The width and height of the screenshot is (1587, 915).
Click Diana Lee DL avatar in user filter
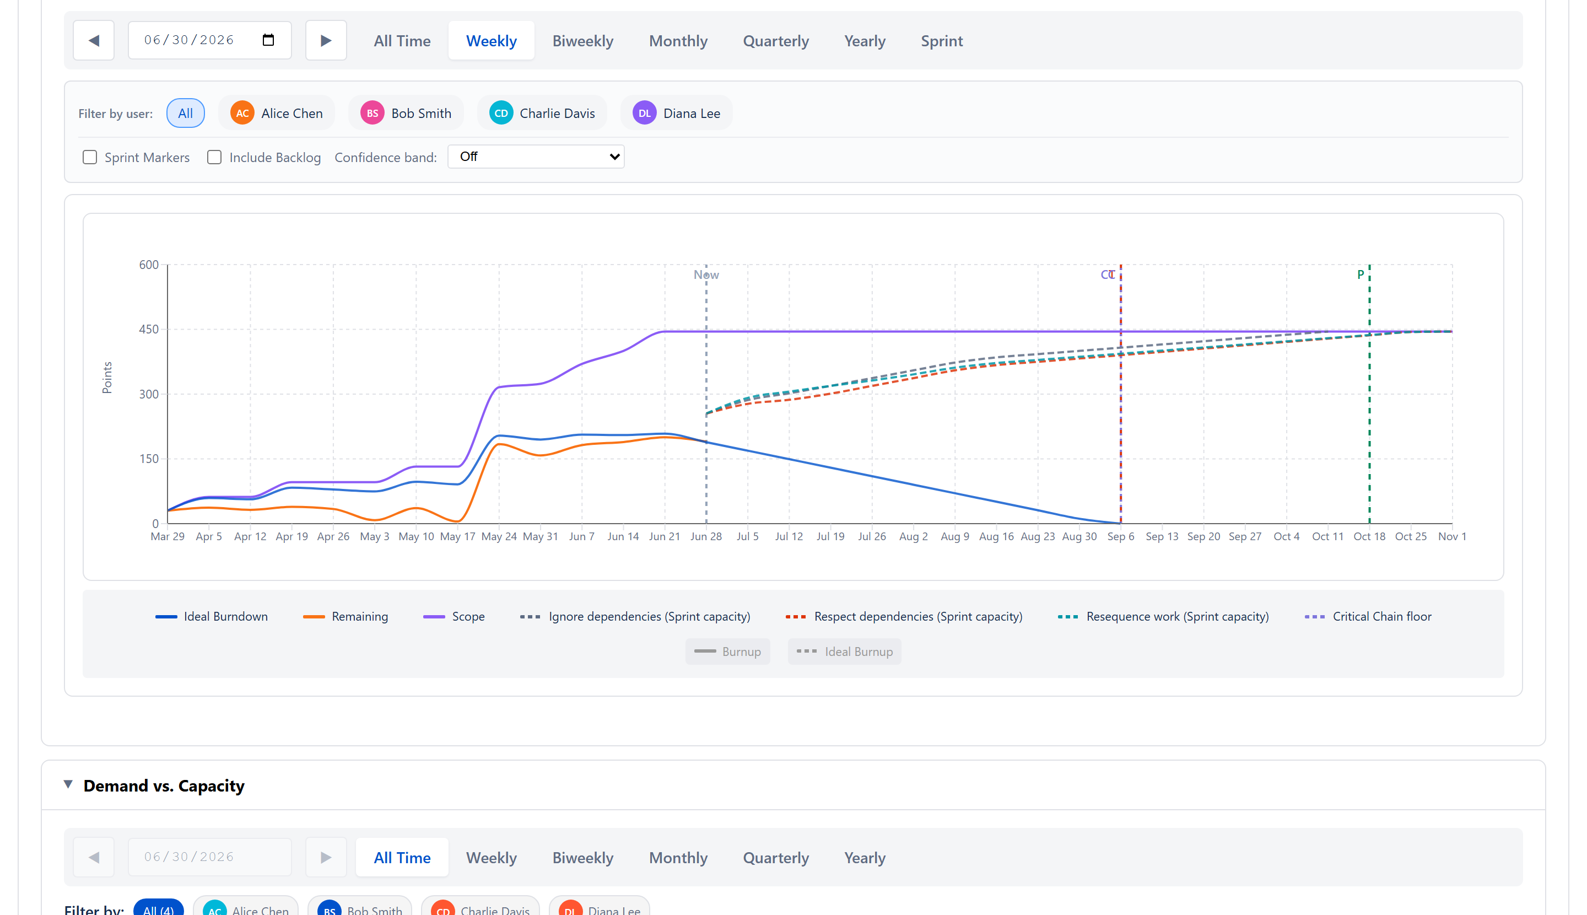644,113
